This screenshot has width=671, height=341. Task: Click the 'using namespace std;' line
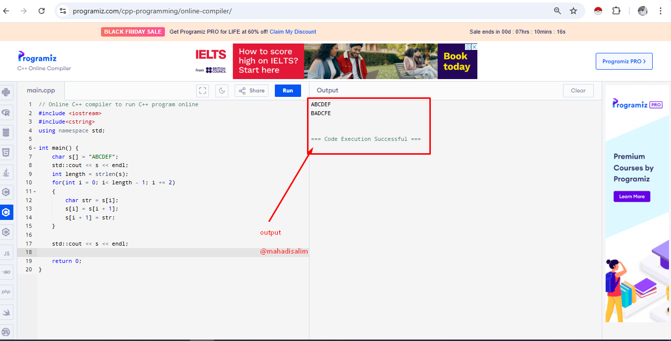click(72, 130)
